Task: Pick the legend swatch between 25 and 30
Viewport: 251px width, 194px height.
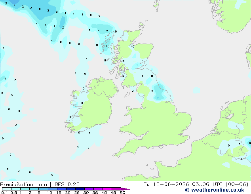Action: click(80, 189)
